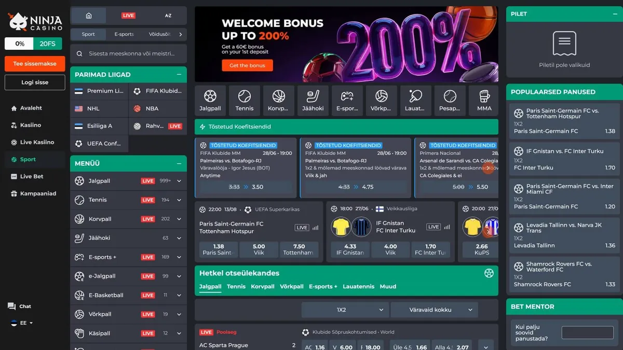
Task: Click the search magnifier icon
Action: (x=79, y=53)
